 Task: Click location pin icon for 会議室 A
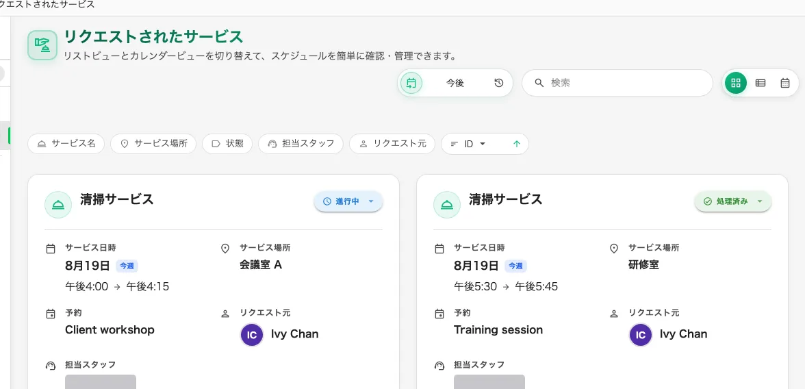tap(225, 249)
